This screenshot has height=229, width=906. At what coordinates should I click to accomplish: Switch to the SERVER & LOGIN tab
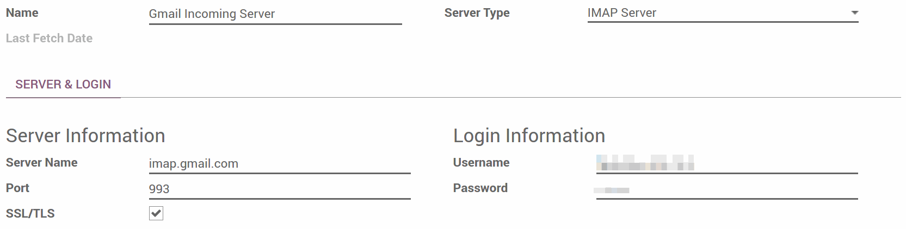tap(63, 85)
